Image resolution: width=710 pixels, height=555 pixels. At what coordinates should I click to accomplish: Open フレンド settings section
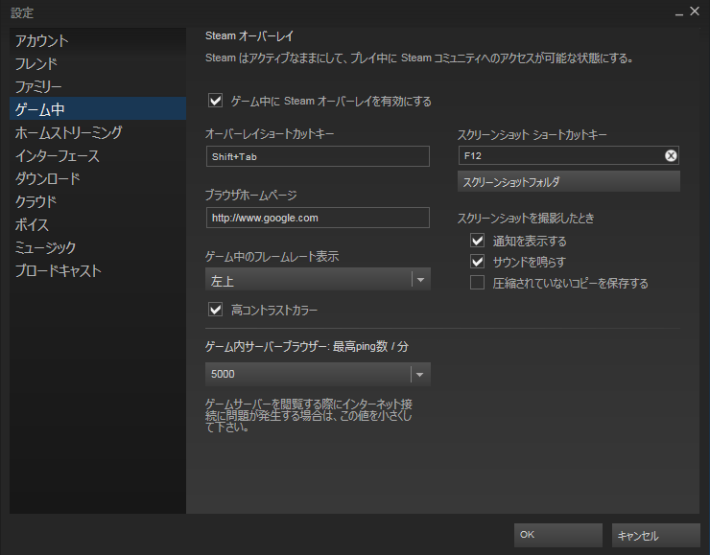point(98,64)
